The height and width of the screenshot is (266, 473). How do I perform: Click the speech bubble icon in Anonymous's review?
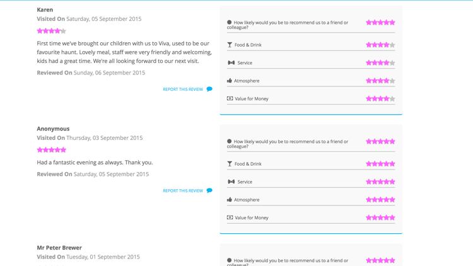[x=209, y=190]
